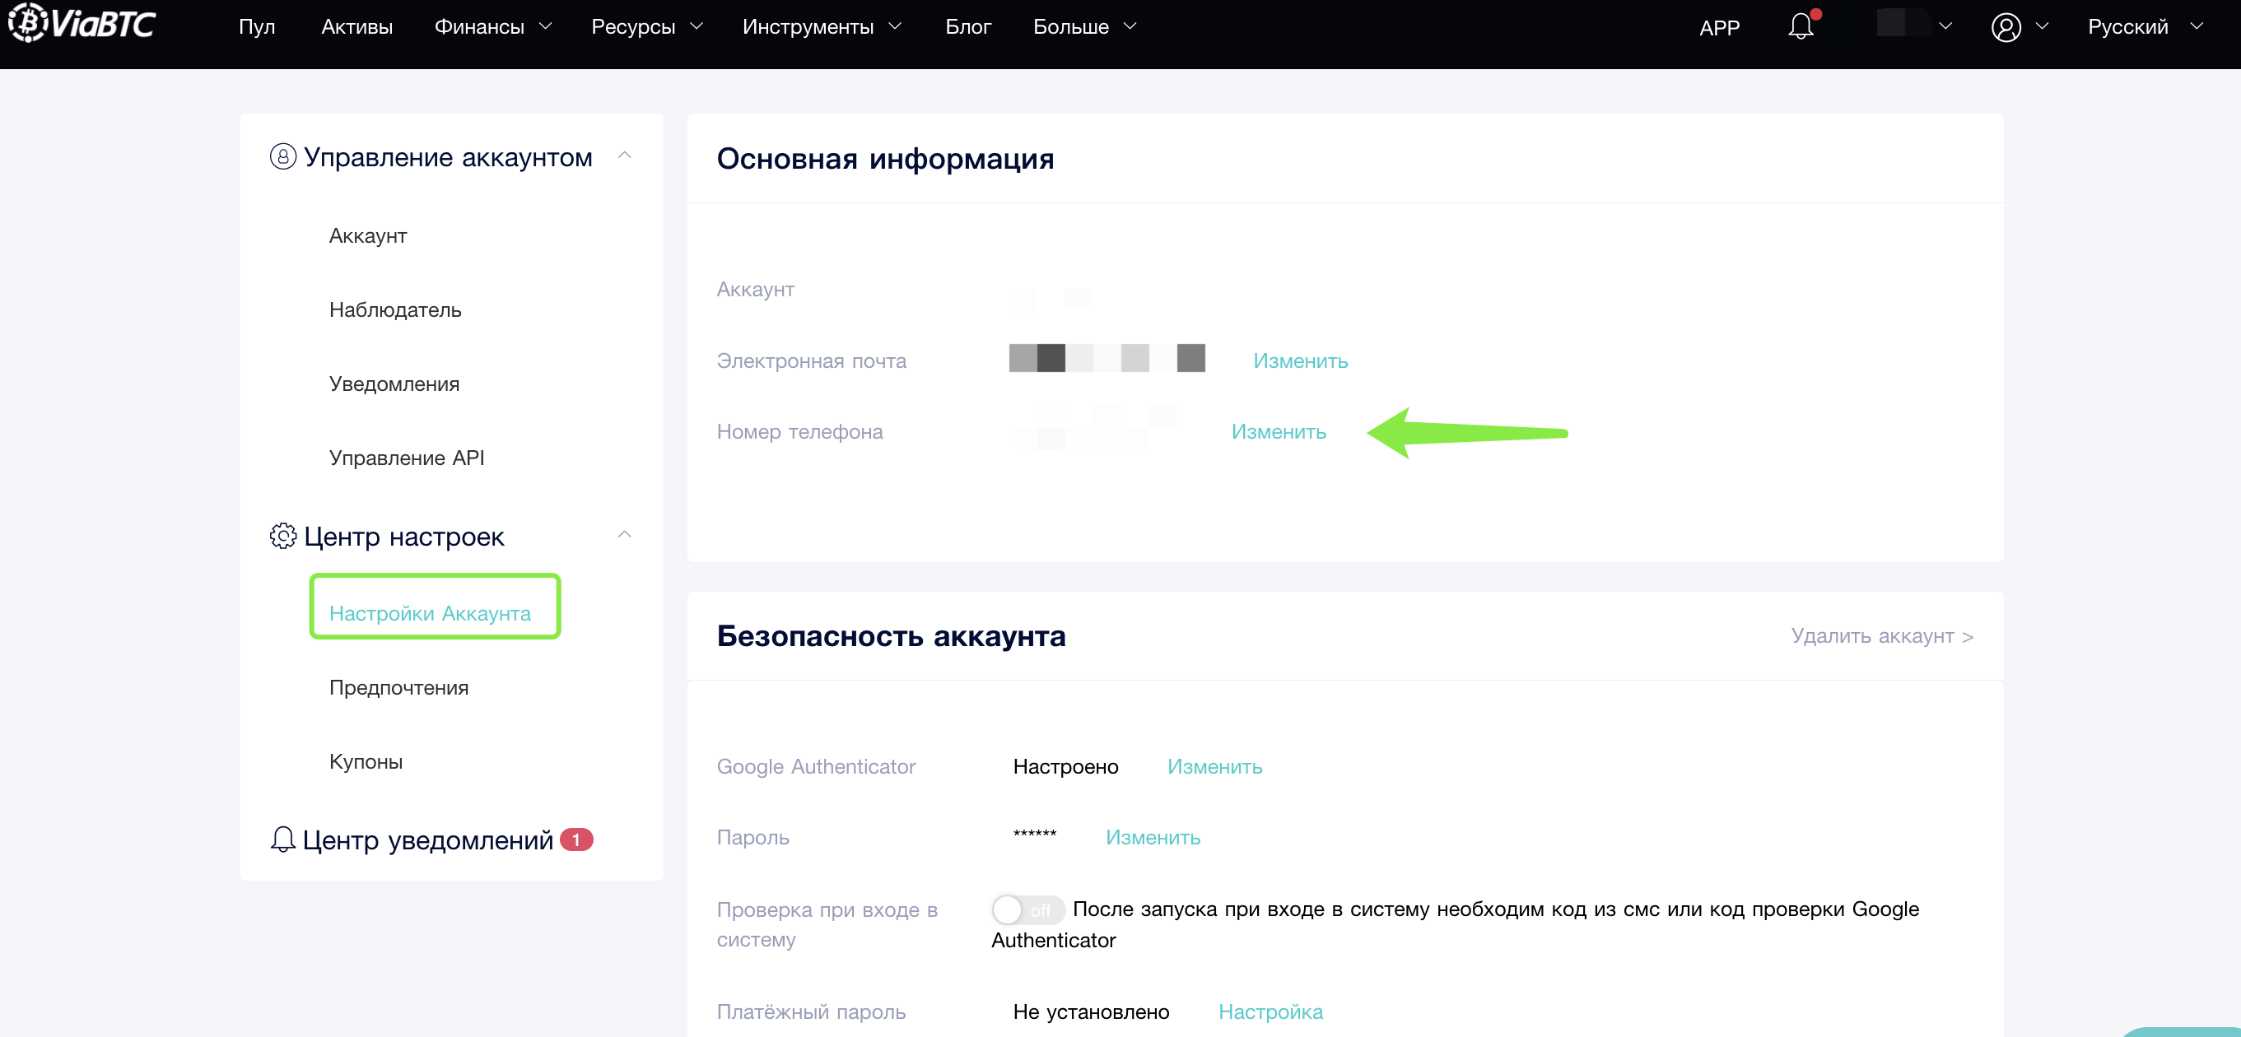
Task: Click Изменить for Google Authenticator
Action: 1214,766
